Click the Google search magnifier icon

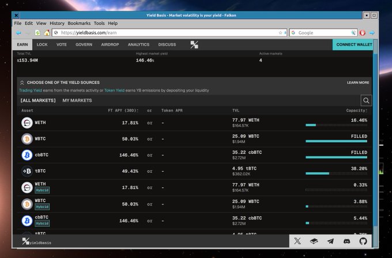[353, 33]
